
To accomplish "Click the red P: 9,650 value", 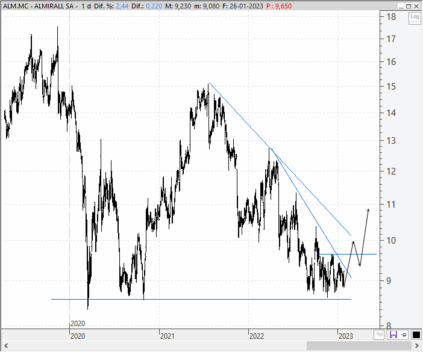I will click(279, 6).
